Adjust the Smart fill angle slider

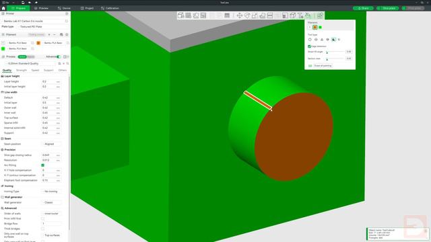click(x=335, y=52)
